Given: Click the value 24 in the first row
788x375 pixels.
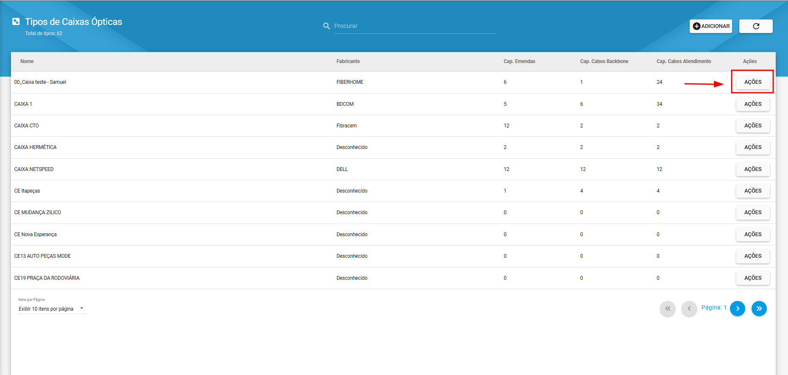Looking at the screenshot, I should coord(659,82).
